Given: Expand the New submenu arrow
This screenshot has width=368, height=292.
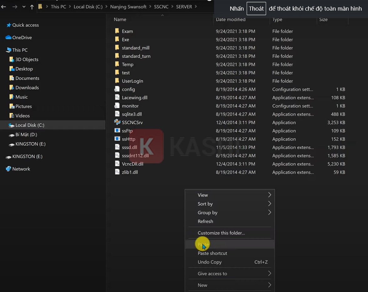Looking at the screenshot, I should click(269, 285).
